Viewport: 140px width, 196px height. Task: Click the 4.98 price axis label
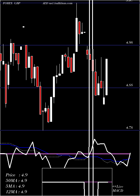[129, 43]
